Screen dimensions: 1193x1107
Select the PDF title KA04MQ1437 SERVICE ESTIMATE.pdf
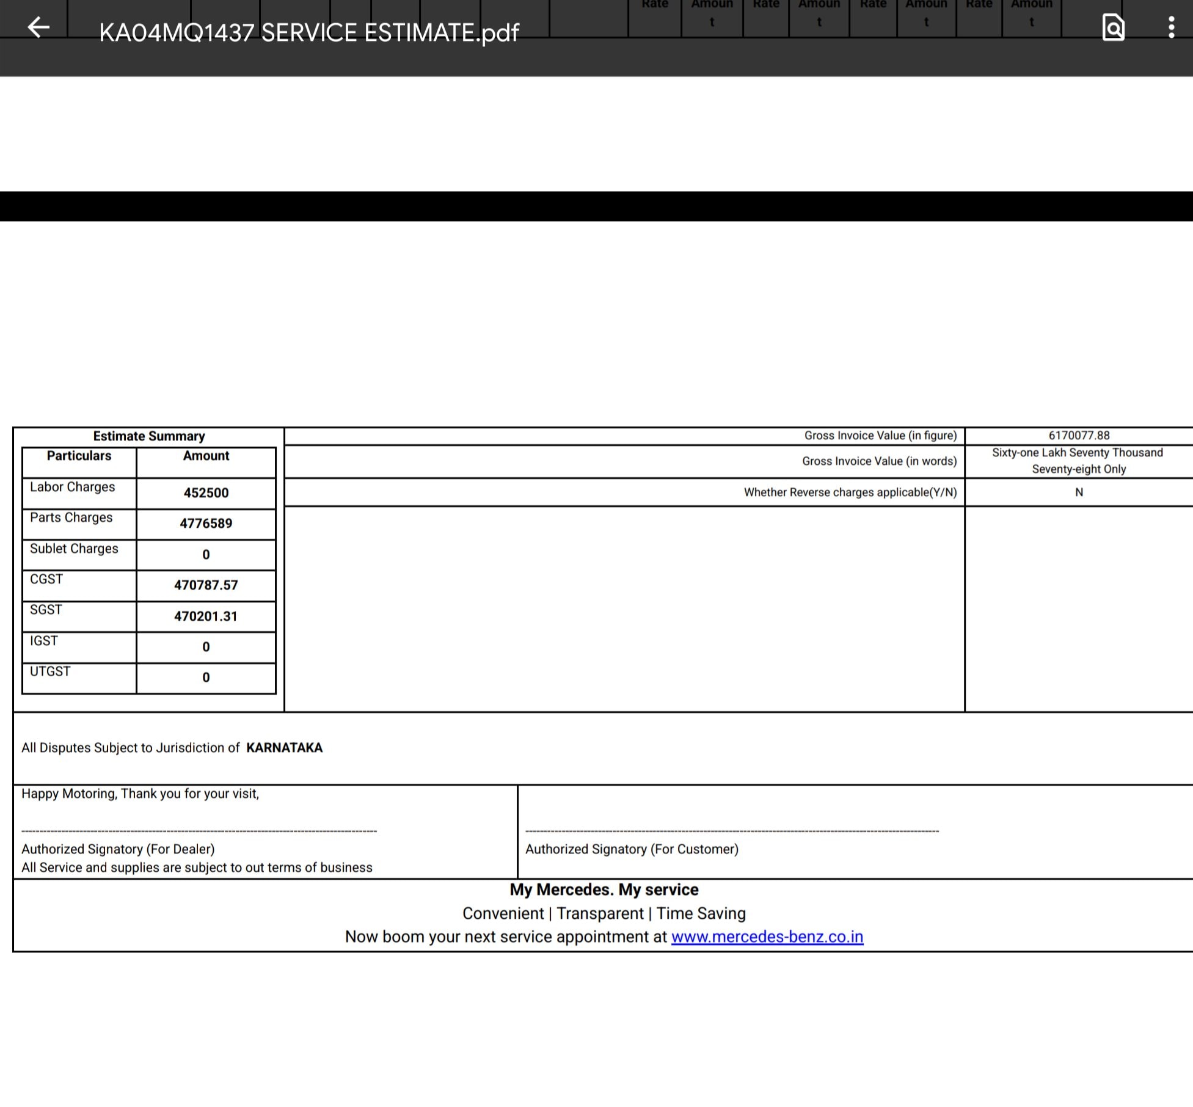tap(309, 32)
